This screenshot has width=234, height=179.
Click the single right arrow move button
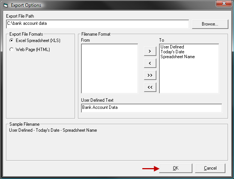(150, 51)
